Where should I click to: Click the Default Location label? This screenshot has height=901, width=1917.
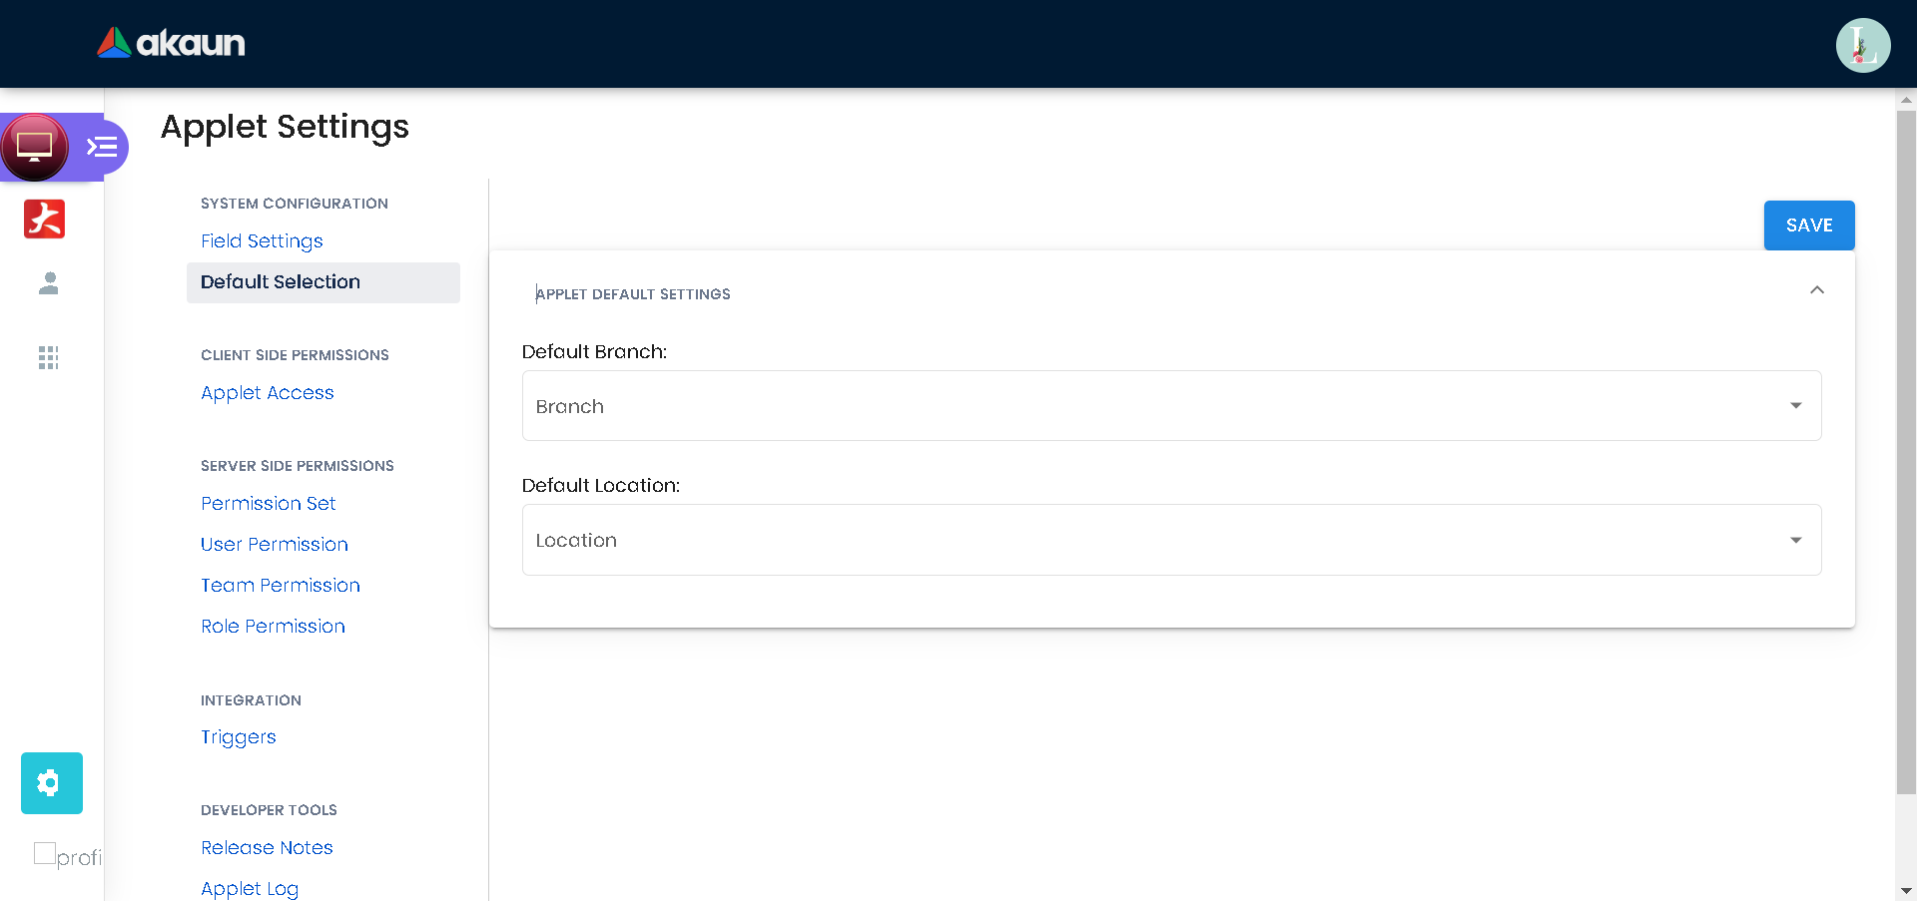pos(601,486)
